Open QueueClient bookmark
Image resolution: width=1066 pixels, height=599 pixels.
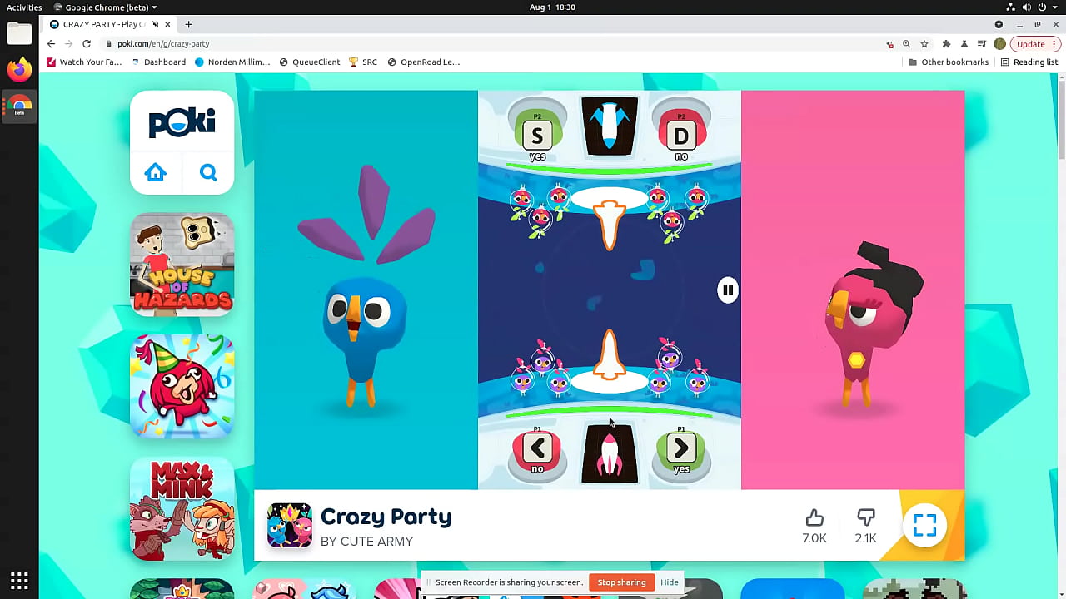coord(310,62)
